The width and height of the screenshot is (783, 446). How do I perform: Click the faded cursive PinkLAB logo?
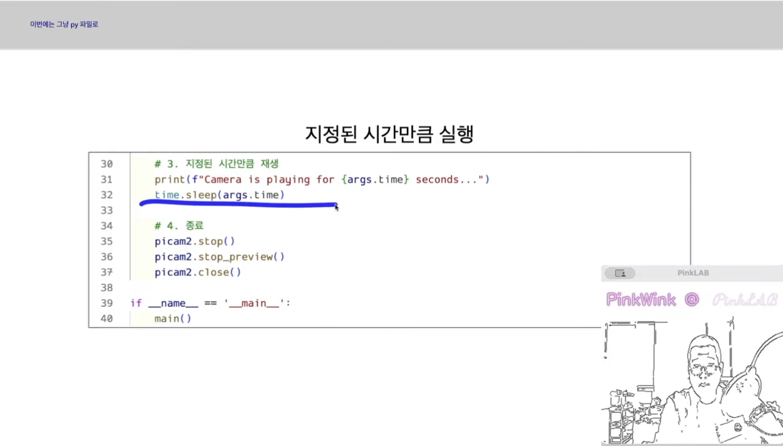click(744, 300)
